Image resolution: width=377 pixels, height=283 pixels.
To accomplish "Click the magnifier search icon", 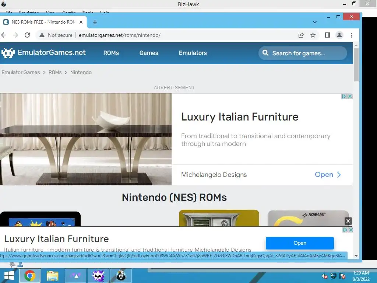I will (x=265, y=53).
